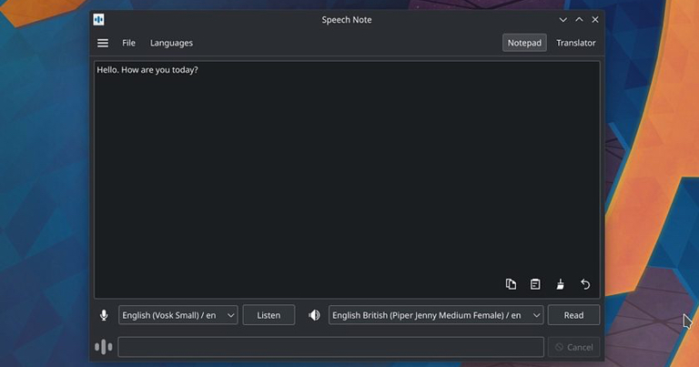Switch to Notepad mode

tap(524, 43)
